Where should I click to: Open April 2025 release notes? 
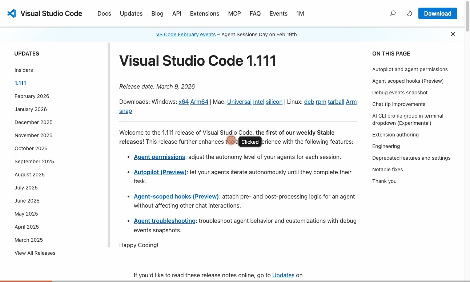tap(27, 227)
